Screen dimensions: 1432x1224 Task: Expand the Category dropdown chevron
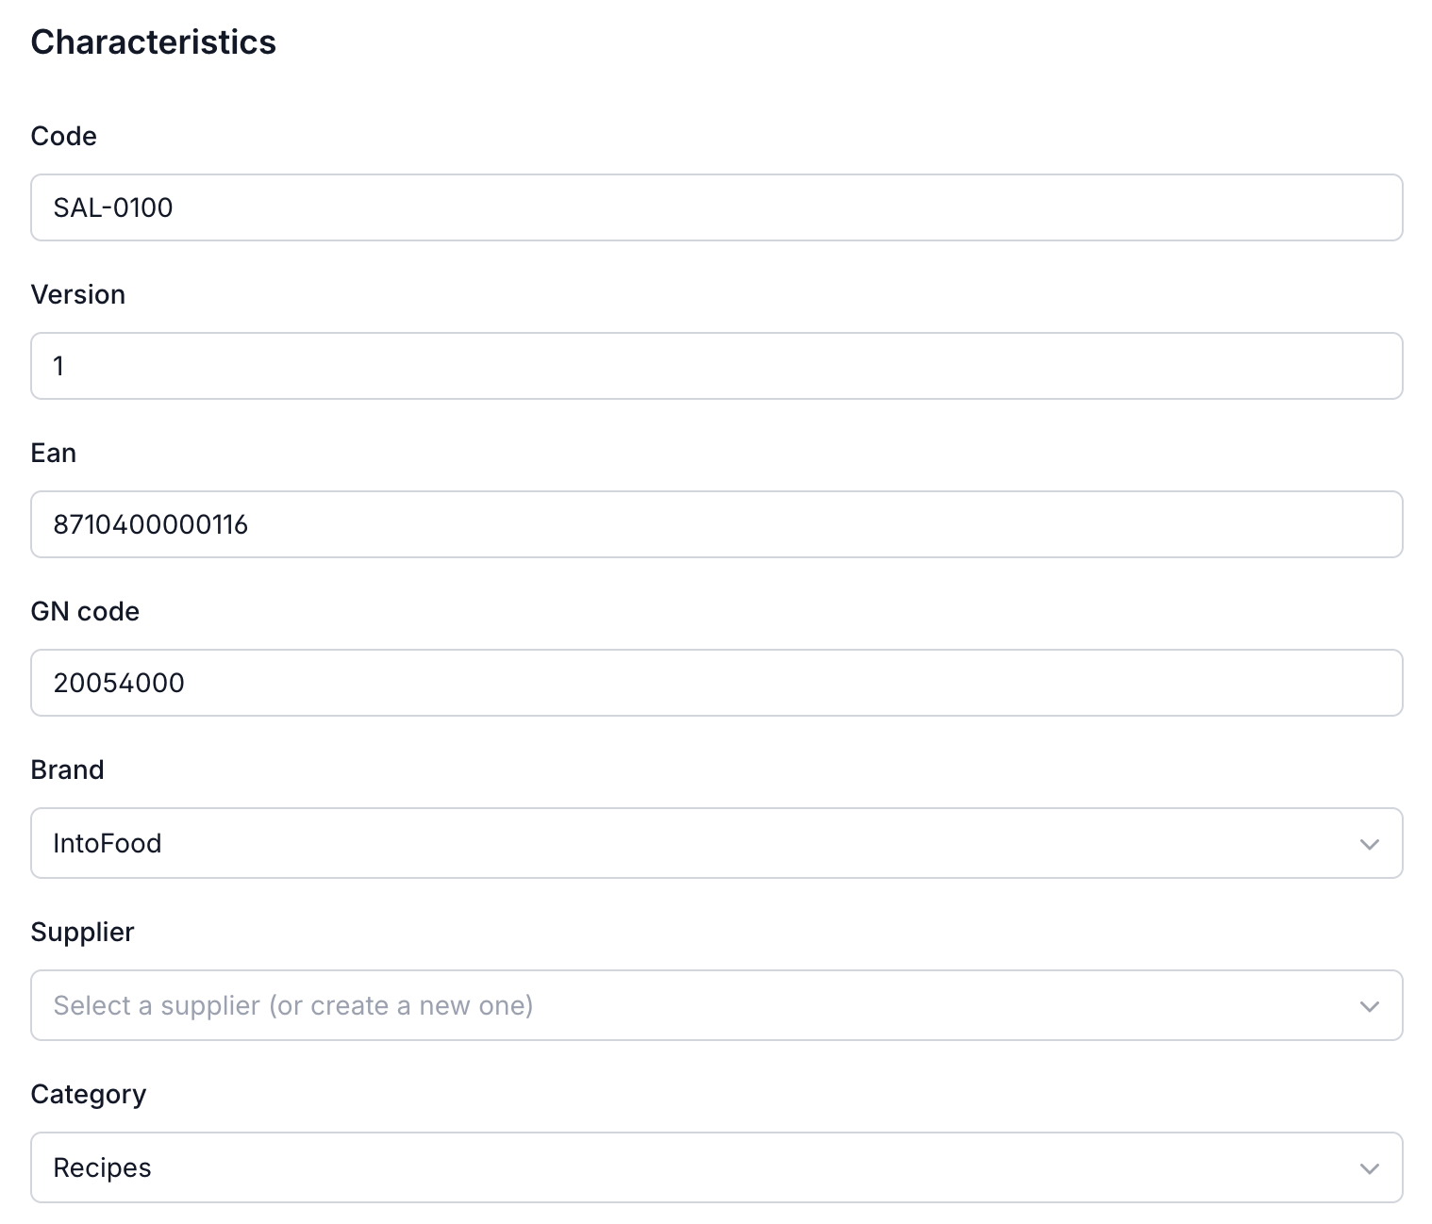click(1370, 1168)
